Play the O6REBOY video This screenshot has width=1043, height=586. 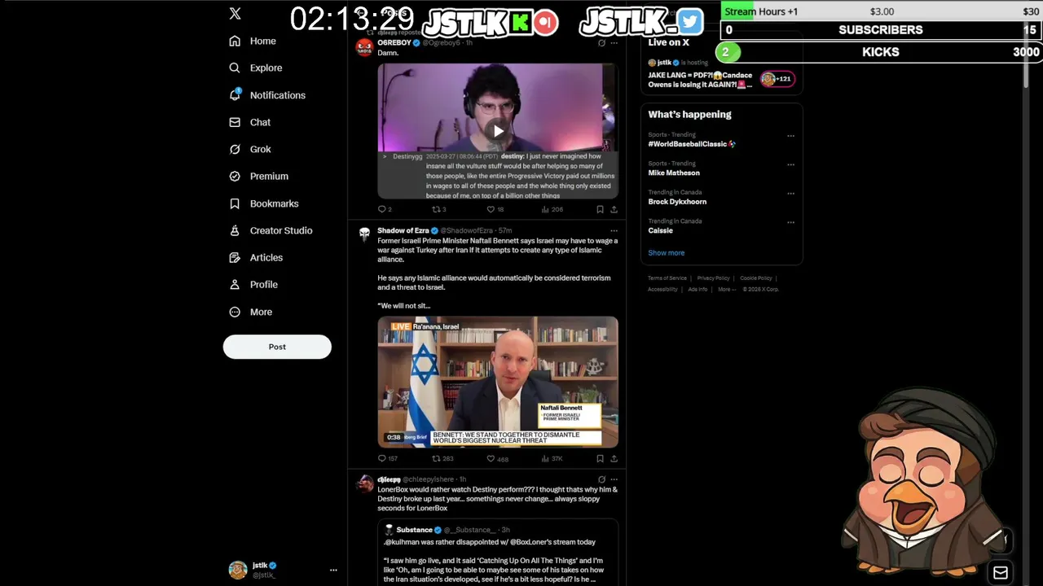click(x=498, y=131)
